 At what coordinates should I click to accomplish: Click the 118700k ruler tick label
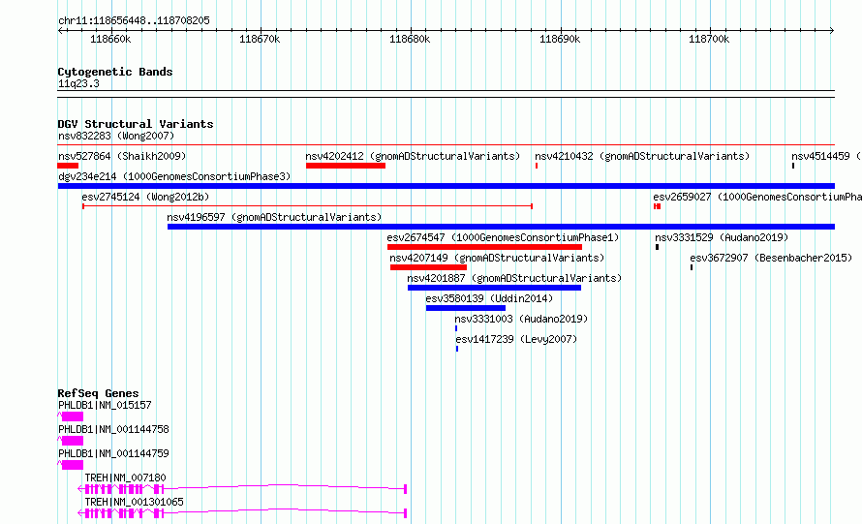(x=709, y=39)
